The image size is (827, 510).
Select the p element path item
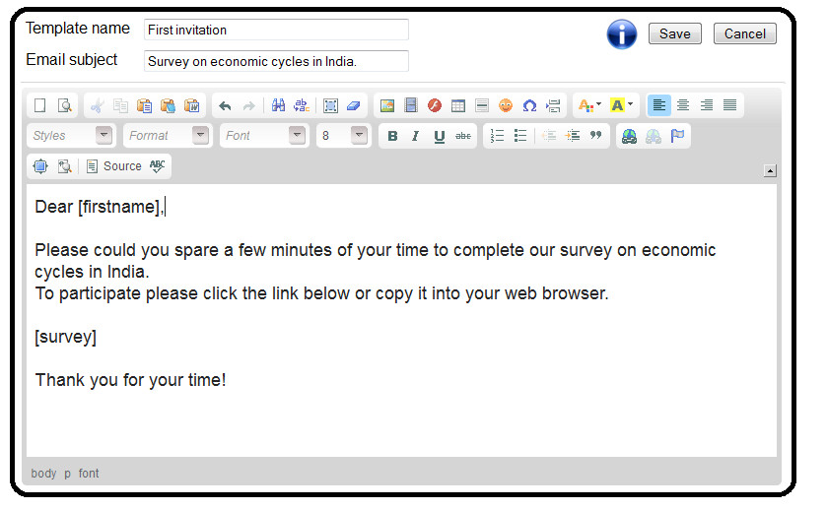click(67, 474)
